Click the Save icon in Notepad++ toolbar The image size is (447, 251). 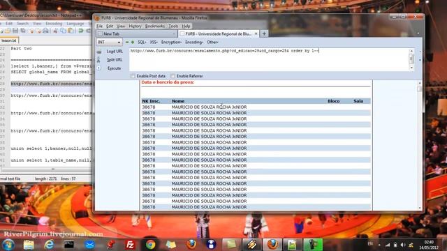coord(15,31)
